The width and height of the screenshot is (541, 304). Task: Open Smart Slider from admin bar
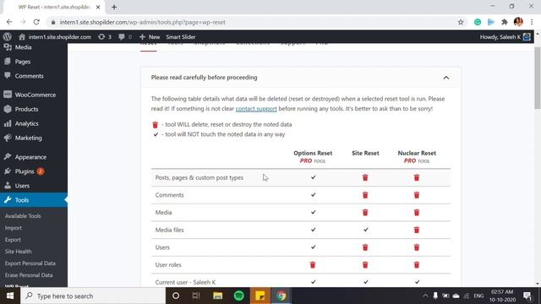(x=181, y=37)
